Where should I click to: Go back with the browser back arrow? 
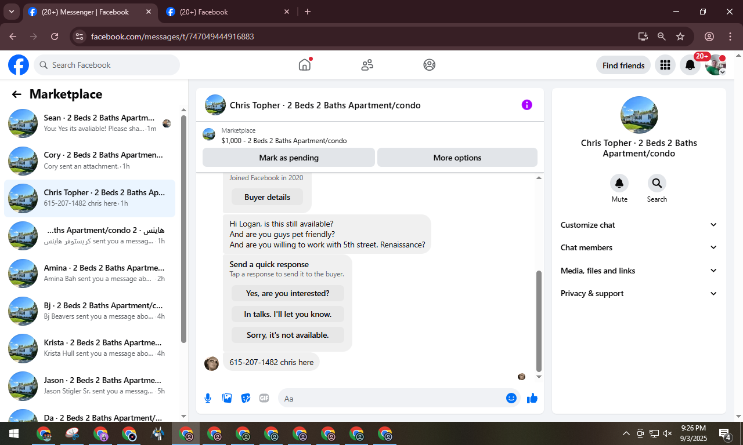click(13, 37)
